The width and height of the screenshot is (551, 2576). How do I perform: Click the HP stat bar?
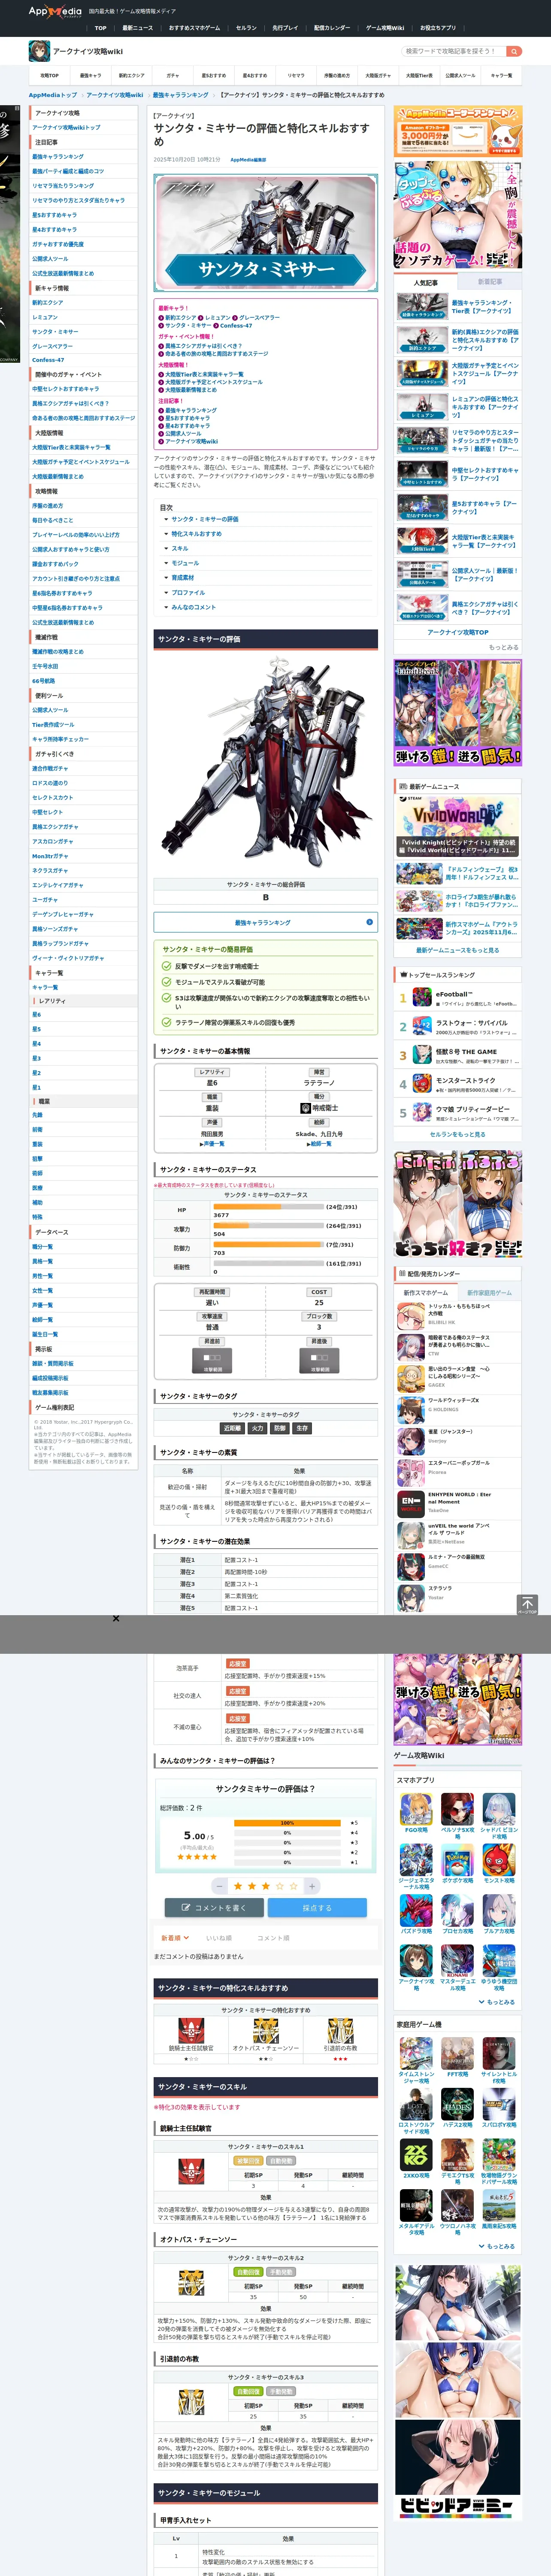tap(268, 1207)
